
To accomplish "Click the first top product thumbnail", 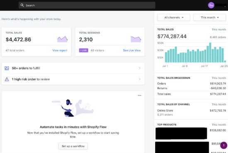I will 181,134.
